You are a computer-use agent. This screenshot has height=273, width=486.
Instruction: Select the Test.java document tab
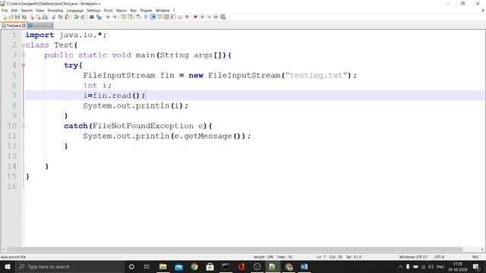[x=14, y=26]
